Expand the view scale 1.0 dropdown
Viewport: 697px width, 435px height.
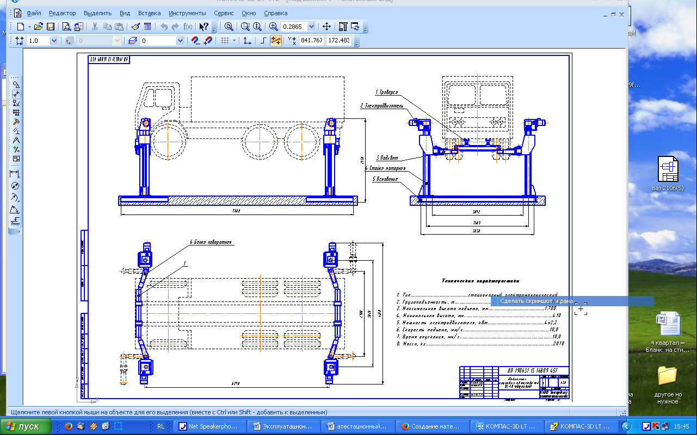(x=53, y=41)
